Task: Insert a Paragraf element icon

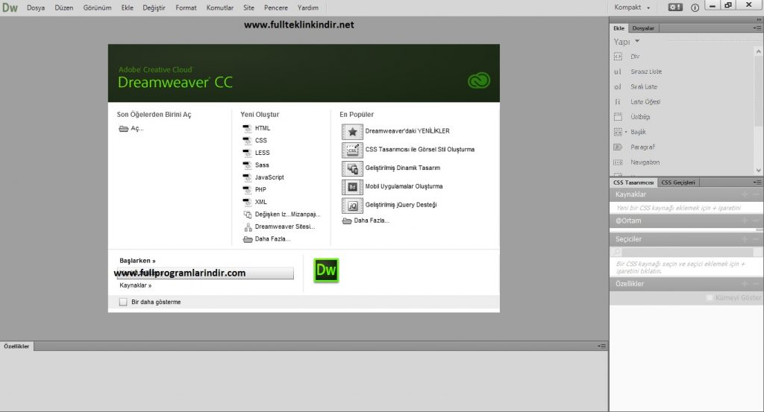Action: coord(618,147)
